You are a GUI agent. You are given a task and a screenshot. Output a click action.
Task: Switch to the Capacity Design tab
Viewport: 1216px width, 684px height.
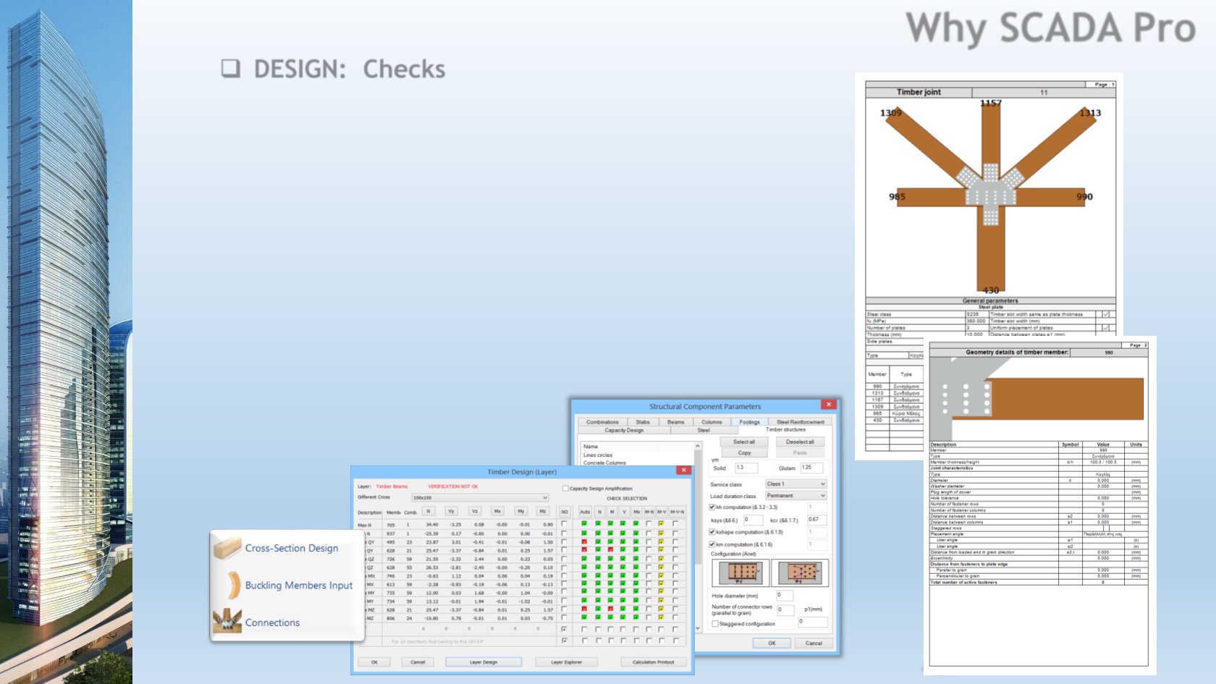coord(624,430)
